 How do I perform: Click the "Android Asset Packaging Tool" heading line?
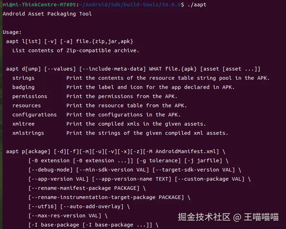[47, 14]
